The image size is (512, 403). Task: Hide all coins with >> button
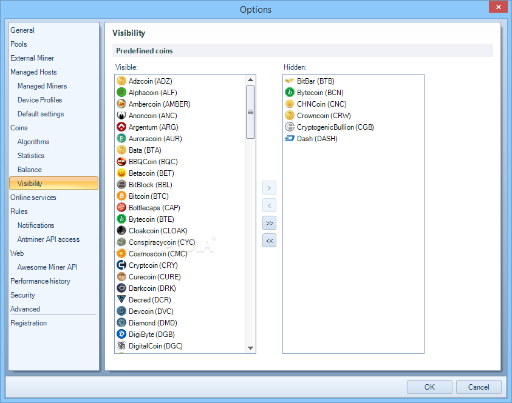270,223
